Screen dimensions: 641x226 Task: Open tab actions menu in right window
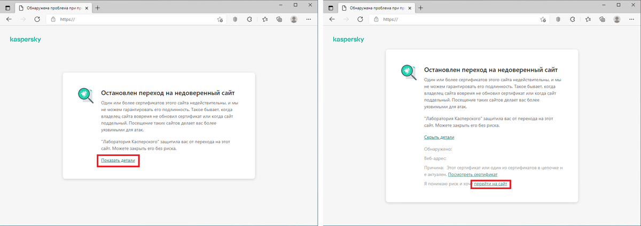[331, 8]
